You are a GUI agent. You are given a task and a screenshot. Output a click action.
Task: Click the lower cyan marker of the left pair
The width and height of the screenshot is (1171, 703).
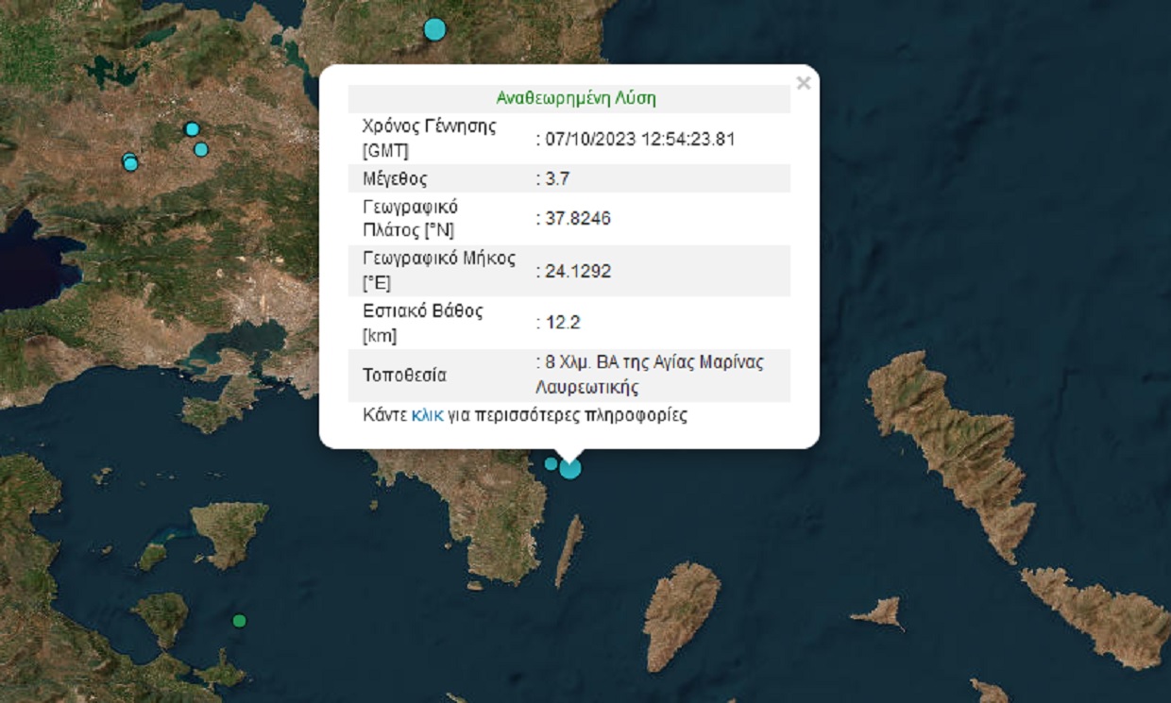click(x=201, y=149)
